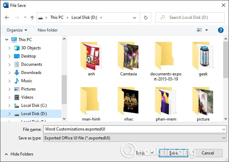The height and width of the screenshot is (162, 229).
Task: Select the Camtasia folder
Action: pos(128,59)
